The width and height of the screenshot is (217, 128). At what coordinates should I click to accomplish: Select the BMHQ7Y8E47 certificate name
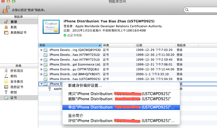click(x=75, y=74)
